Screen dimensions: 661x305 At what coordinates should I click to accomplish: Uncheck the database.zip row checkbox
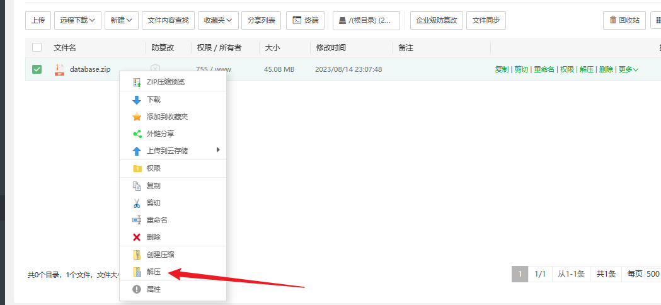37,69
